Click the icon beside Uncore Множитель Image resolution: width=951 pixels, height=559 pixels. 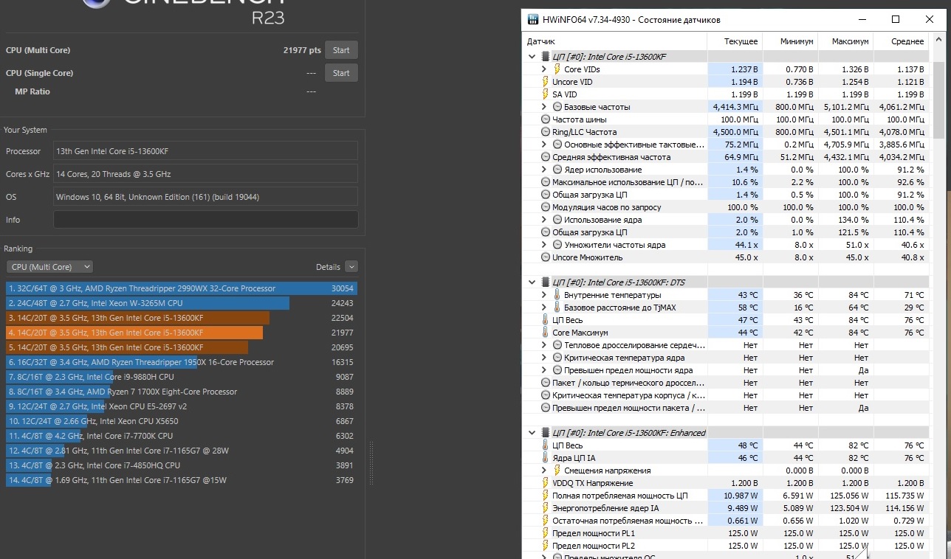coord(546,257)
